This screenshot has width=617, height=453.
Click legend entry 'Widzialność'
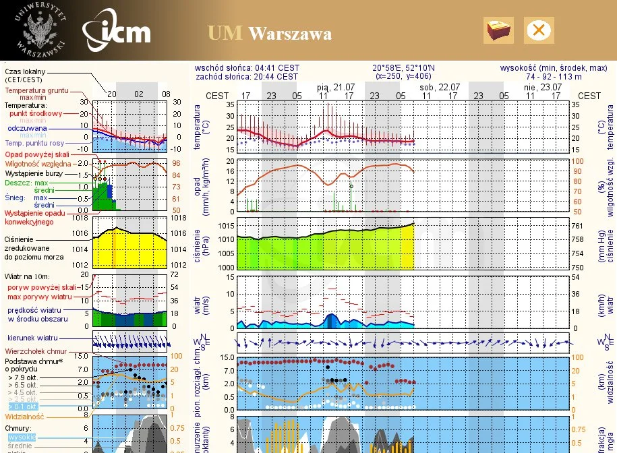pos(24,417)
